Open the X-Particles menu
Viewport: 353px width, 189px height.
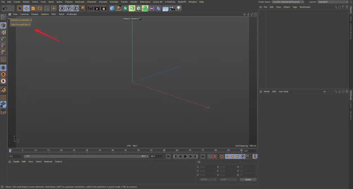tap(170, 2)
